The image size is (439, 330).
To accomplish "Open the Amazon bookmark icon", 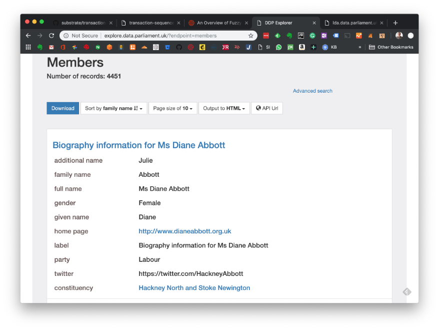I will (x=302, y=47).
